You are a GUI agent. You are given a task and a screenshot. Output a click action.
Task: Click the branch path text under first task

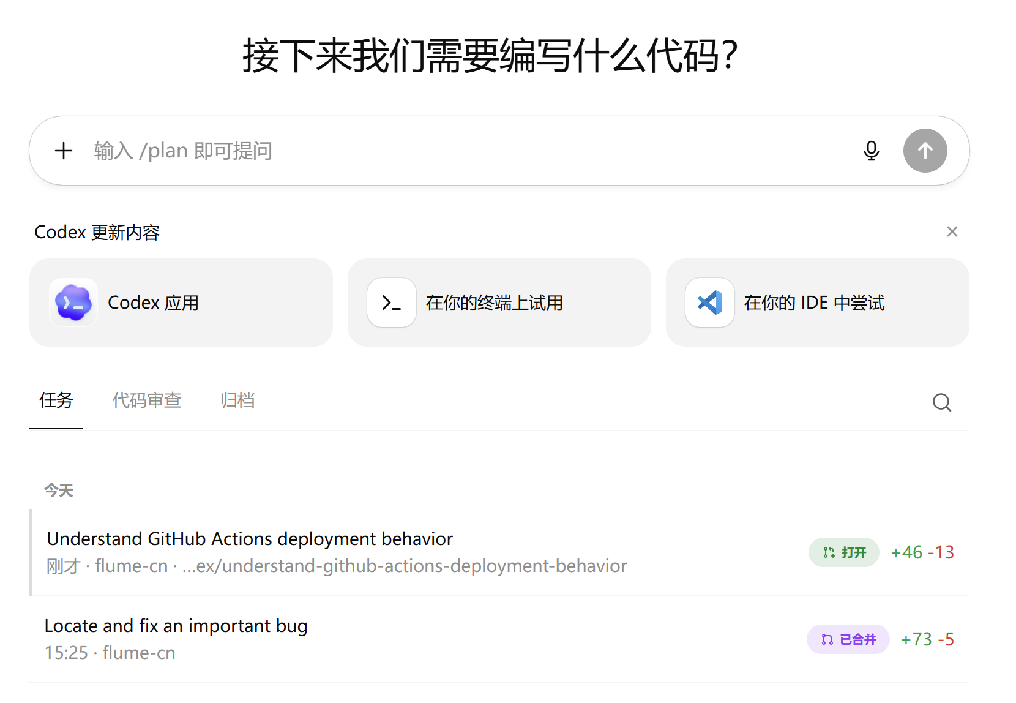pyautogui.click(x=405, y=566)
